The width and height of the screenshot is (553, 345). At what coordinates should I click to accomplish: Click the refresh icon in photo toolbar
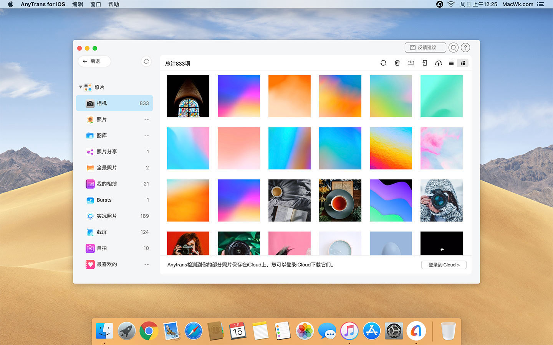point(383,63)
